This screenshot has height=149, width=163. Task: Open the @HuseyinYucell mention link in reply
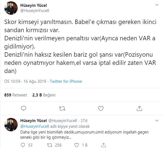coord(35,126)
